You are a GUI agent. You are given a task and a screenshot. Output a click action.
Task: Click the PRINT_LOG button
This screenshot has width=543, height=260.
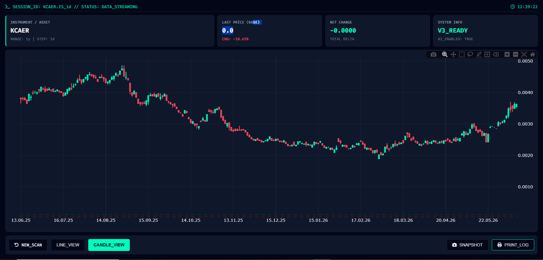pos(513,245)
